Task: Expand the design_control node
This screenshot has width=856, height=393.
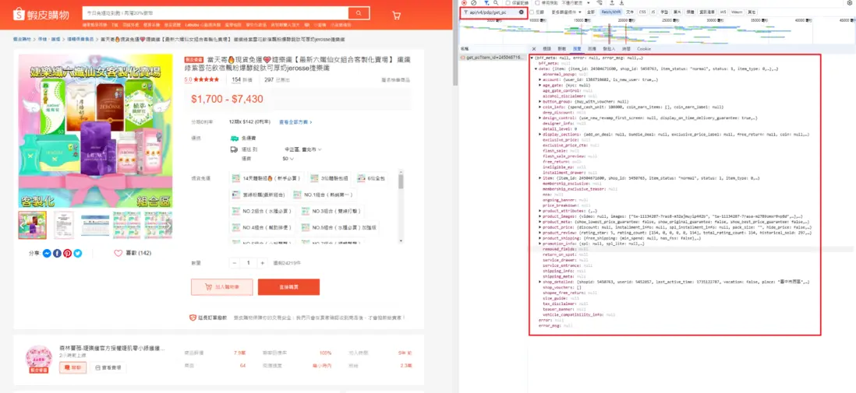Action: click(540, 118)
